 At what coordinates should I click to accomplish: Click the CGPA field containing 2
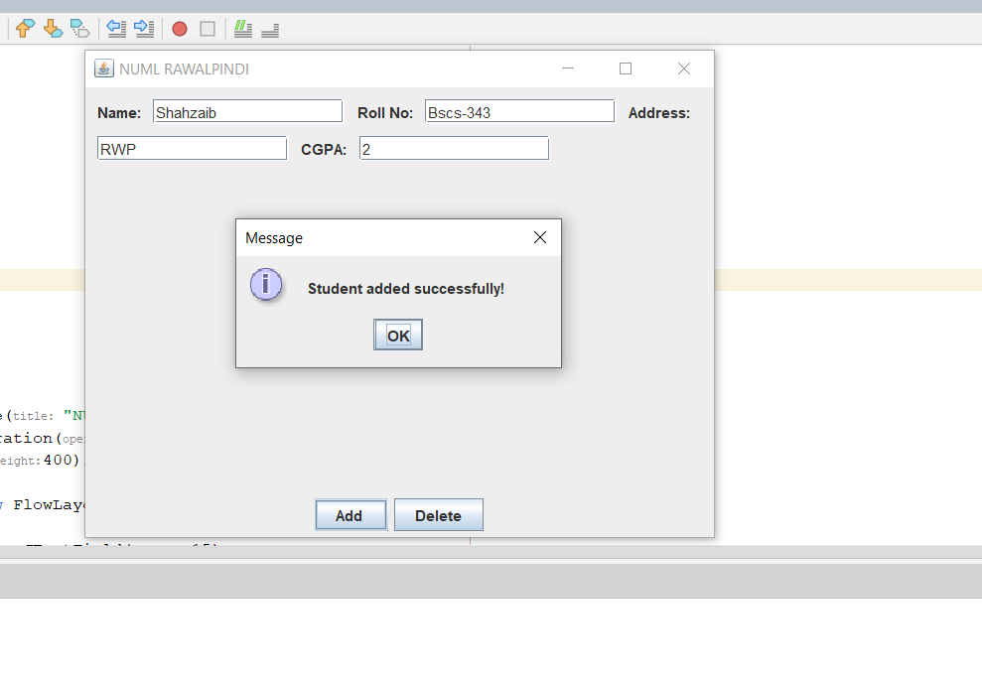pyautogui.click(x=454, y=149)
